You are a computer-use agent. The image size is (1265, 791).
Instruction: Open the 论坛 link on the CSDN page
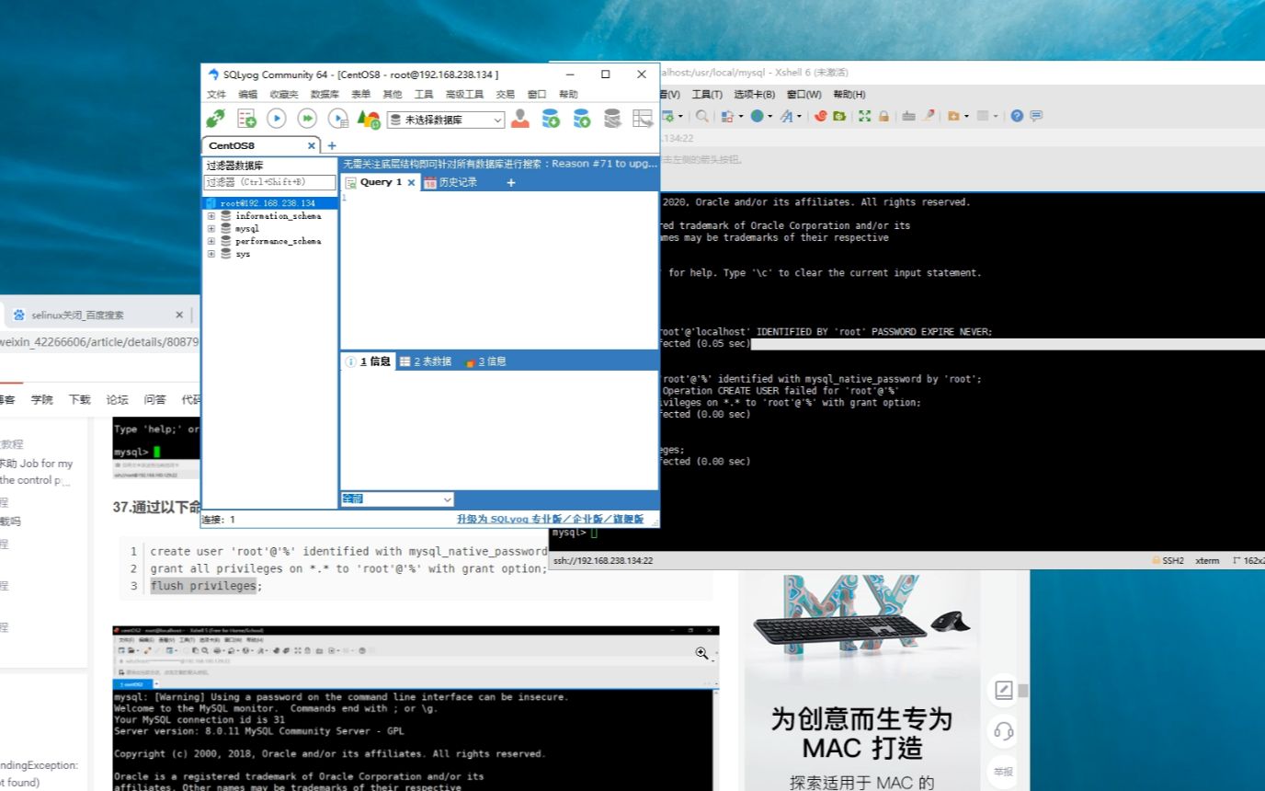117,399
